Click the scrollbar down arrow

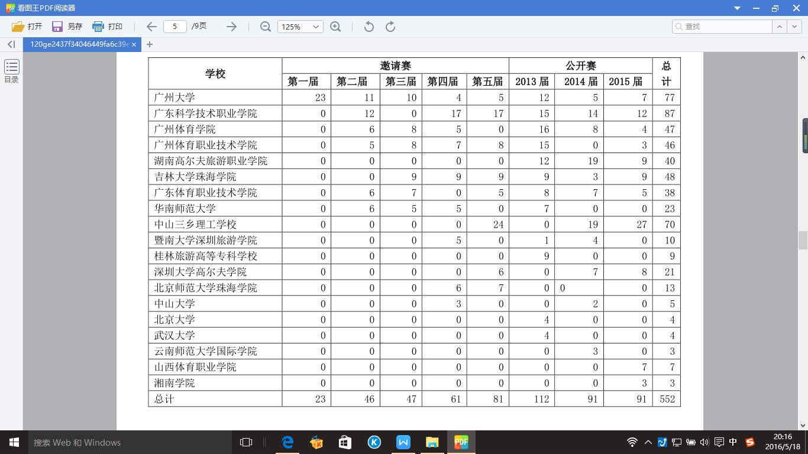point(803,425)
